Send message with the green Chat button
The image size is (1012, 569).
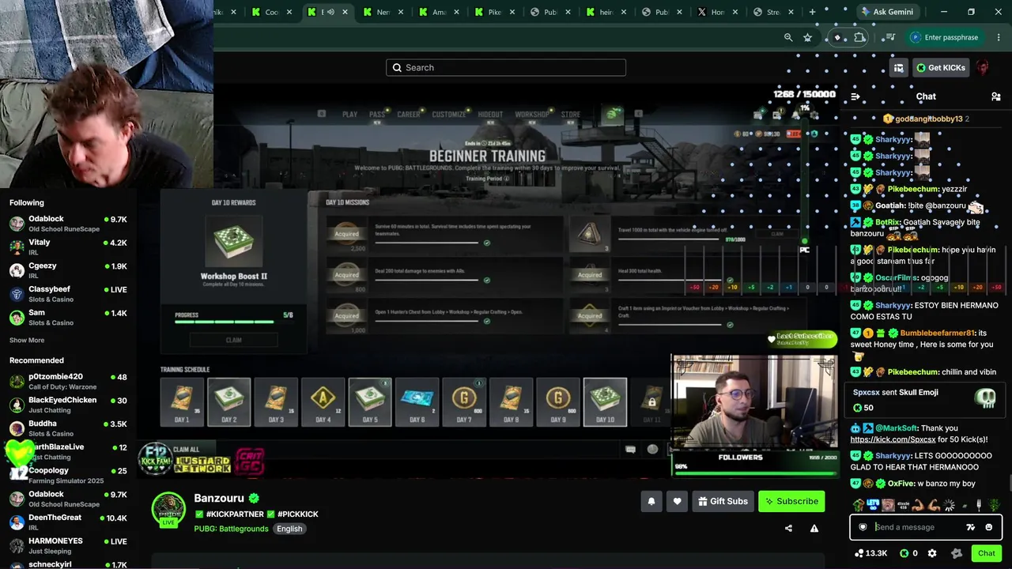tap(986, 553)
